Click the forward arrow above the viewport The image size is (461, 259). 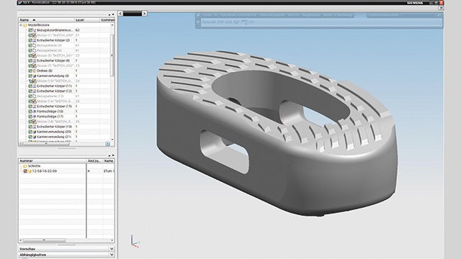pos(144,14)
